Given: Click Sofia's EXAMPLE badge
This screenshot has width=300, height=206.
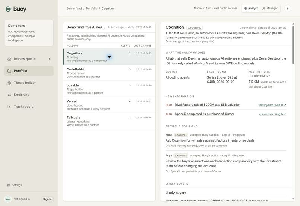Looking at the screenshot, I should point(181,135).
